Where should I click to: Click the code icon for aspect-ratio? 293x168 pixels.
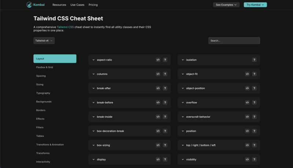click(x=158, y=60)
